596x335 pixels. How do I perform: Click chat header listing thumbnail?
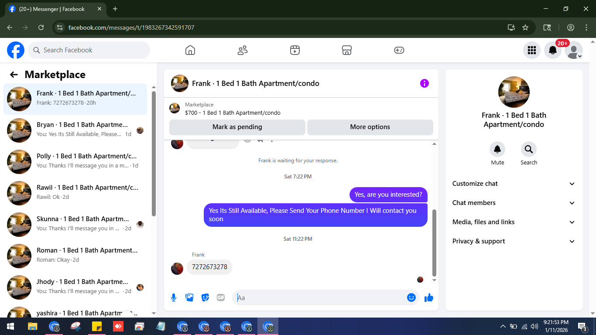[x=180, y=83]
